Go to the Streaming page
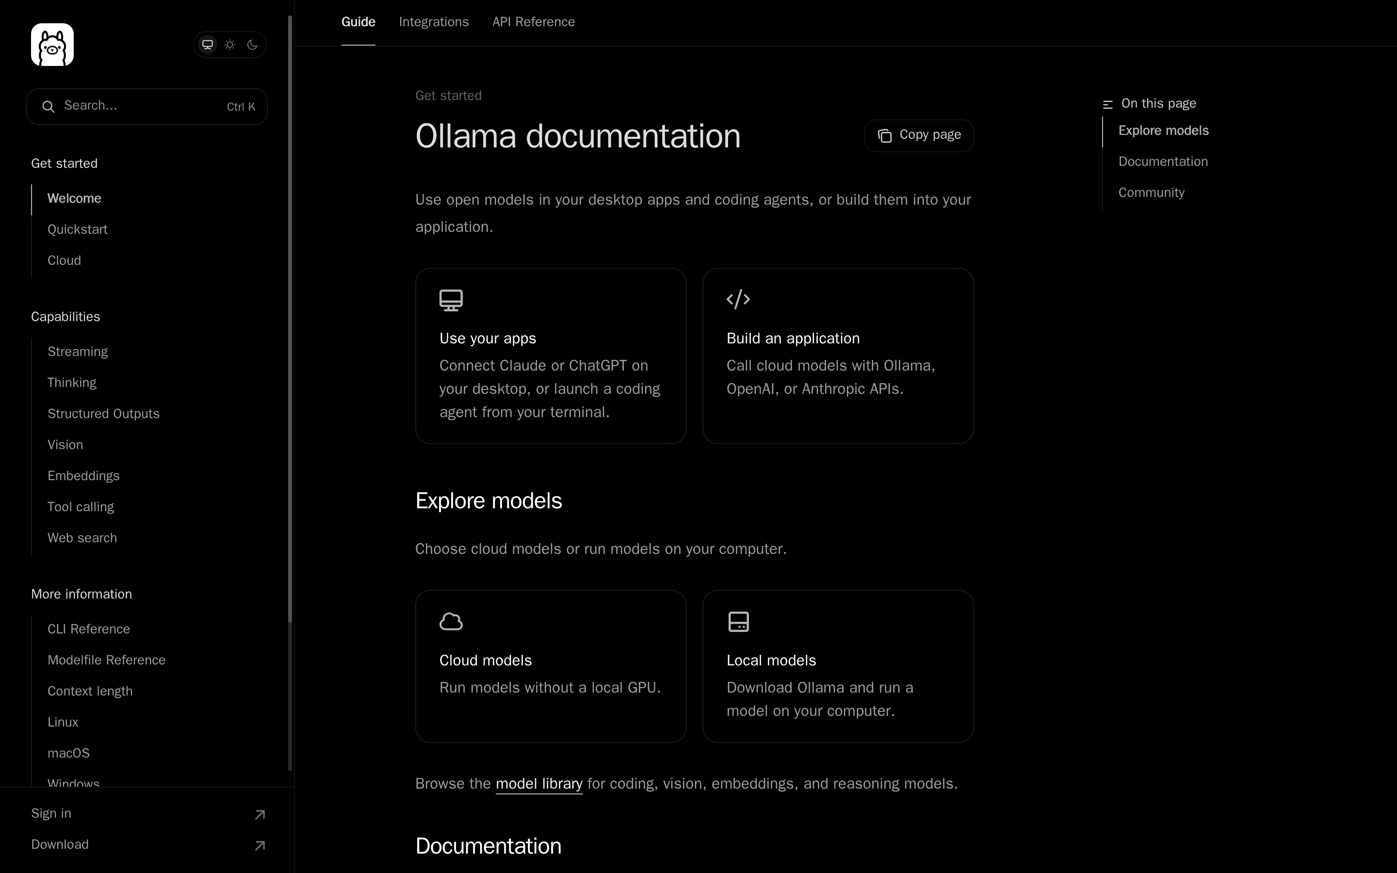 [x=77, y=352]
